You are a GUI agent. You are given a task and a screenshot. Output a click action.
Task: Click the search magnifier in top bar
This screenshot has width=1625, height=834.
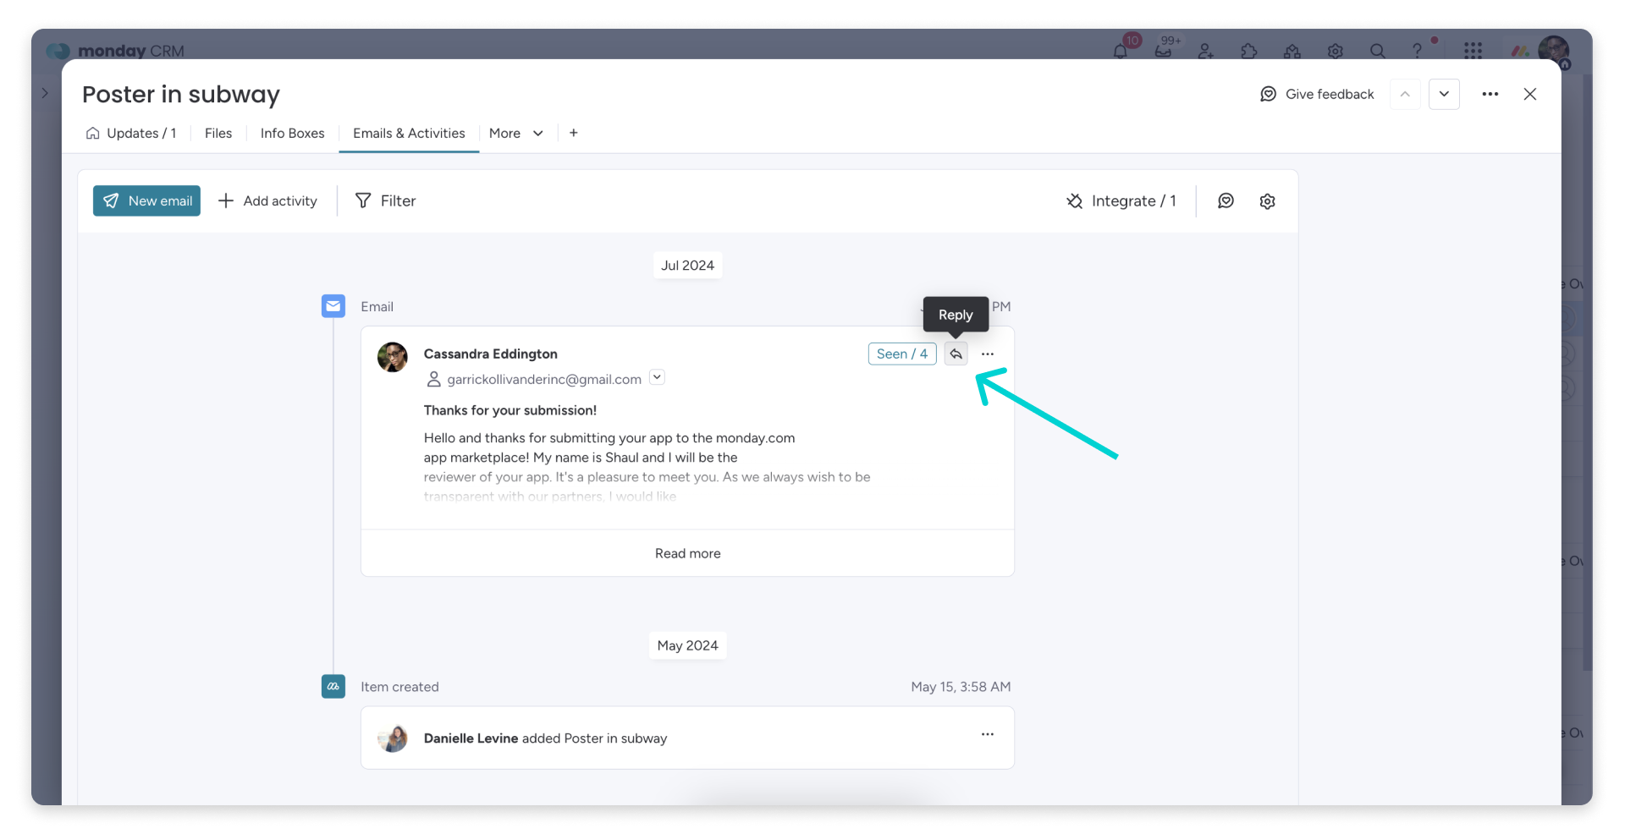coord(1378,51)
